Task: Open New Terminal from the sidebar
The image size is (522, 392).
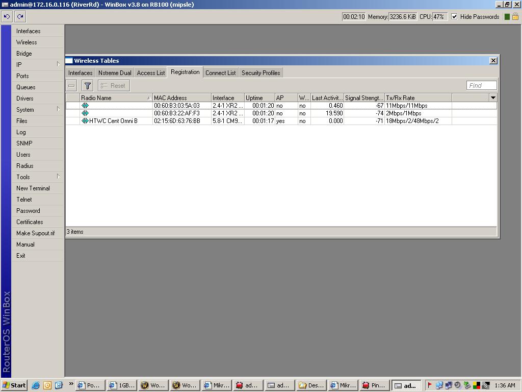Action: (x=38, y=188)
